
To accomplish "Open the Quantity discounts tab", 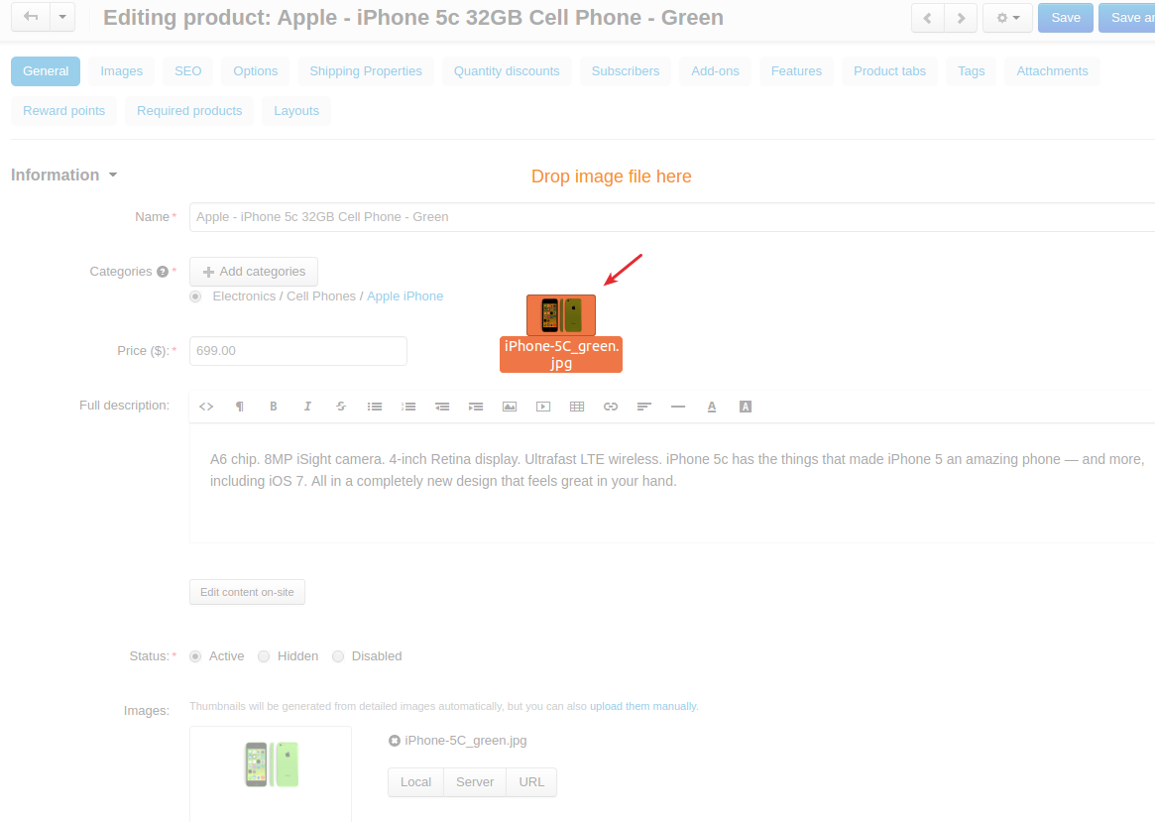I will click(x=507, y=71).
